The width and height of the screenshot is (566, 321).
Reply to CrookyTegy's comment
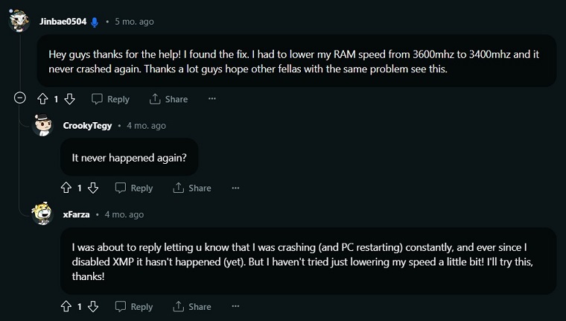[134, 188]
